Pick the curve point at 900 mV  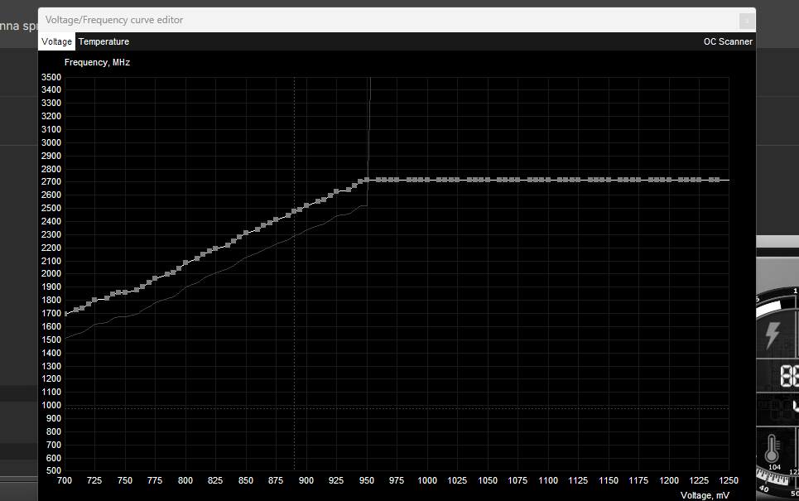coord(306,205)
